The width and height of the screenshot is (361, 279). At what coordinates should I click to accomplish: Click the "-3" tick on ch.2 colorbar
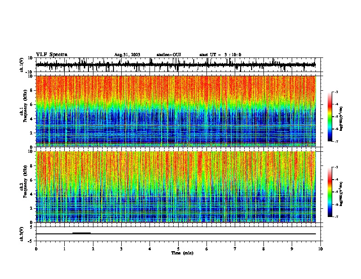(336, 167)
